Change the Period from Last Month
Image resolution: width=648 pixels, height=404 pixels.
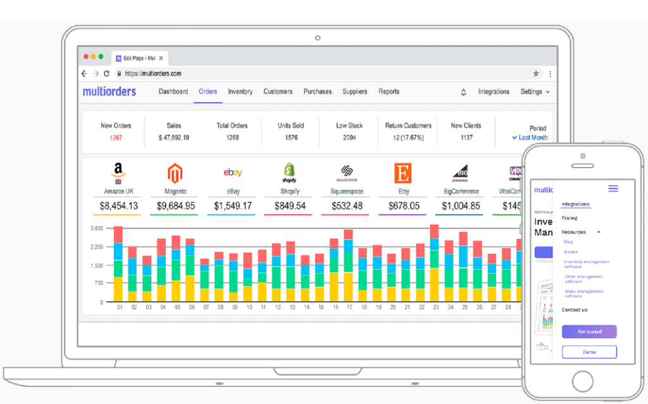(531, 137)
